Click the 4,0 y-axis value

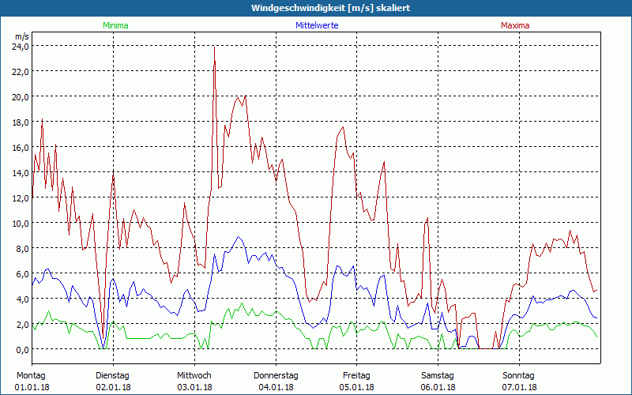point(23,299)
